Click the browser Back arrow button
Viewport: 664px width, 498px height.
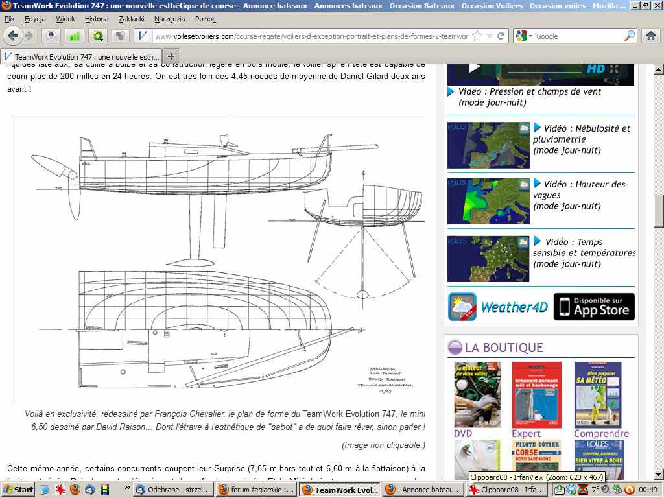click(x=13, y=36)
